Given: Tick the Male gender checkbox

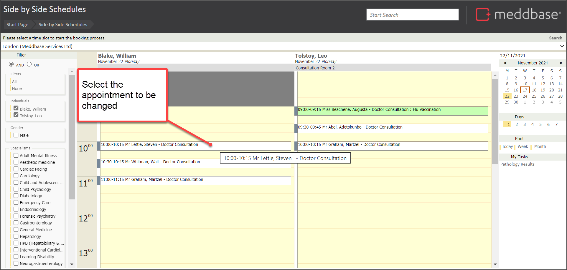Looking at the screenshot, I should tap(16, 135).
